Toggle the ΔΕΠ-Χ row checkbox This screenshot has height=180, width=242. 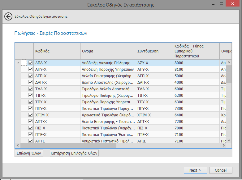coord(30,76)
